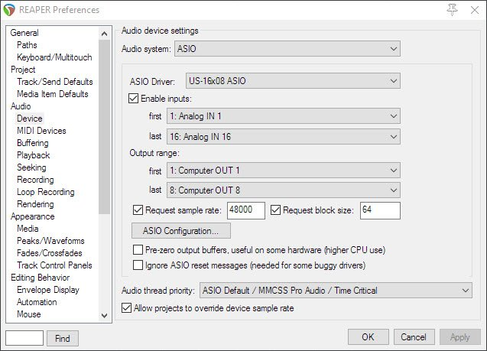Open MIDI Devices page
The image size is (487, 351).
click(41, 131)
